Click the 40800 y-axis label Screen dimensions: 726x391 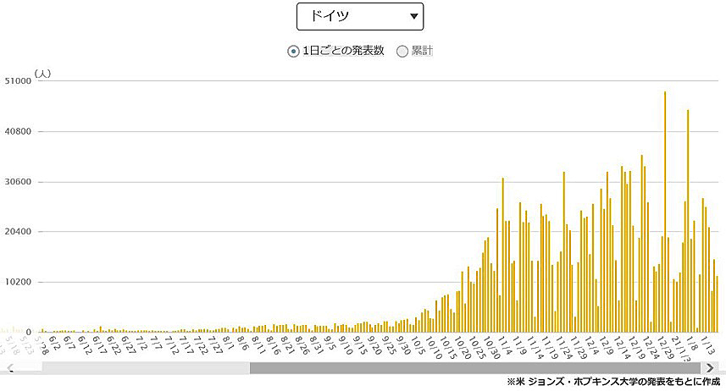pyautogui.click(x=18, y=132)
